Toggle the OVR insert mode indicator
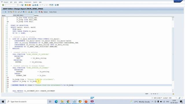The image size is (185, 104). coord(170,98)
